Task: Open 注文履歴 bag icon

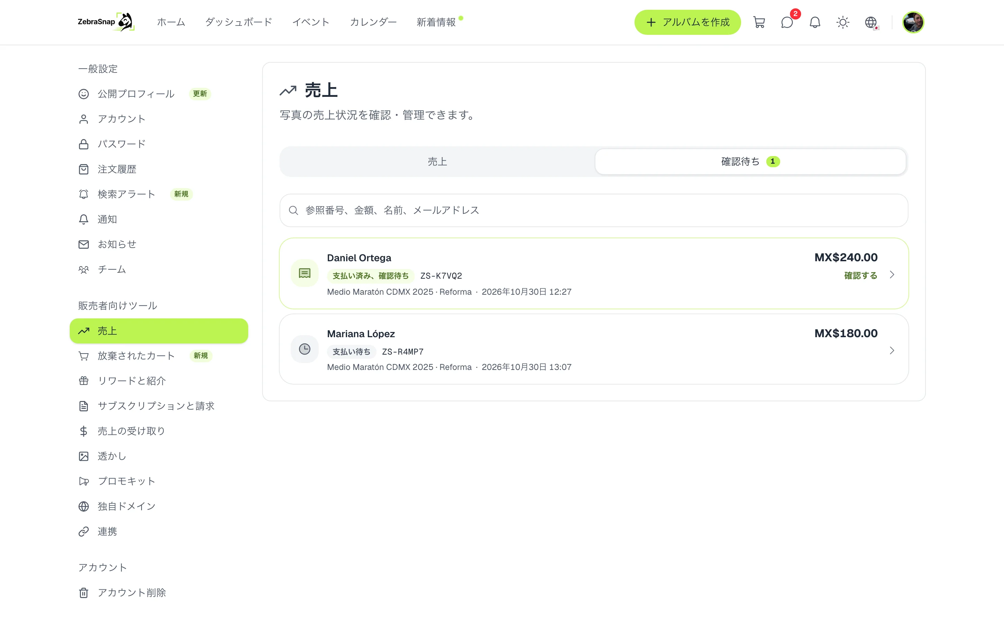Action: click(84, 169)
